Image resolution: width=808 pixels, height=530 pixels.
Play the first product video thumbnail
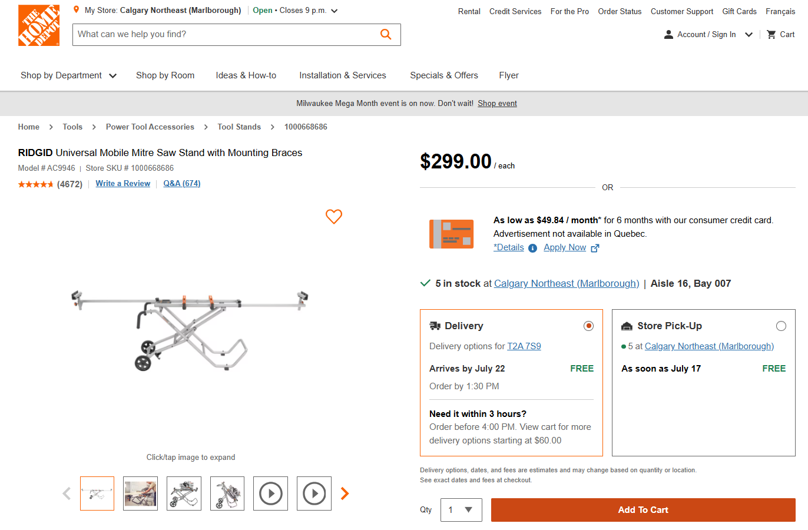coord(271,493)
